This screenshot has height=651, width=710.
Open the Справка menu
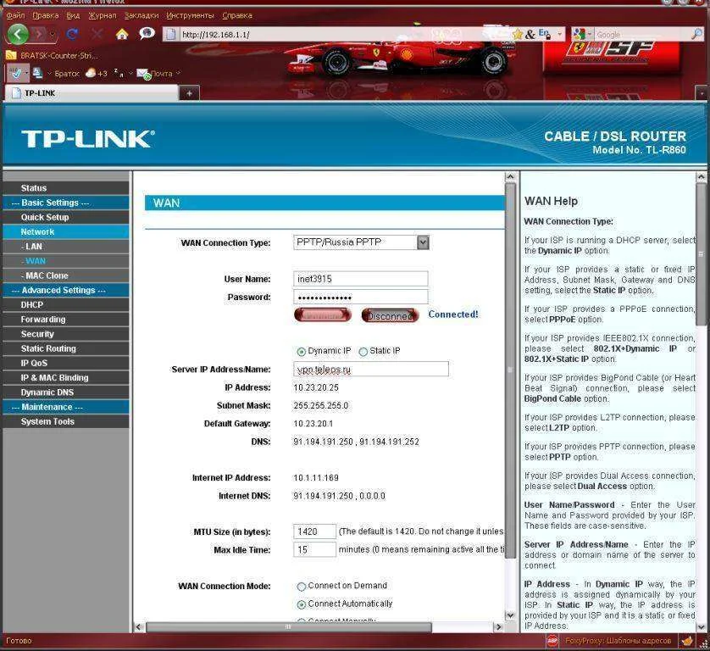pyautogui.click(x=237, y=15)
